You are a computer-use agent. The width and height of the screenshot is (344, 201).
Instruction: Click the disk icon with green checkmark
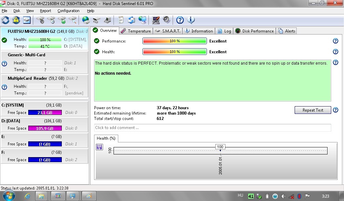tap(62, 20)
